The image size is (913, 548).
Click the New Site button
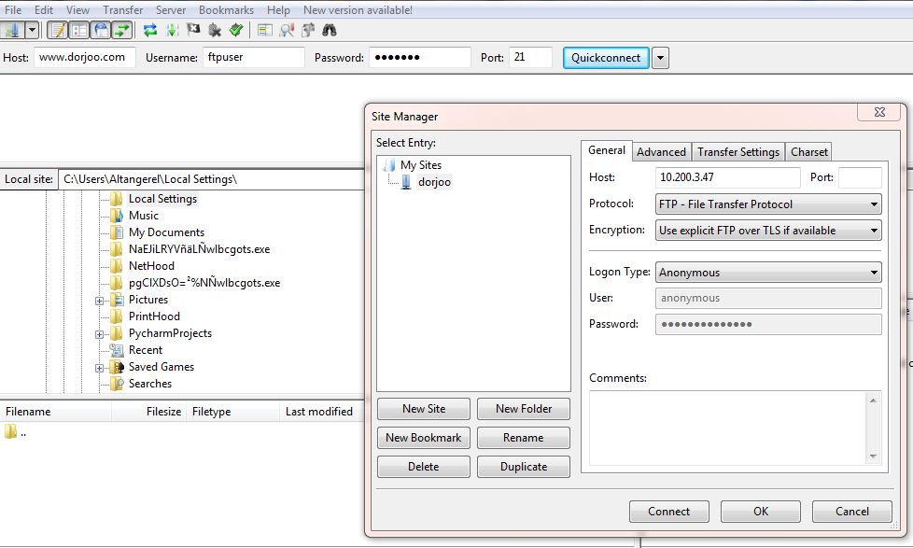tap(424, 409)
